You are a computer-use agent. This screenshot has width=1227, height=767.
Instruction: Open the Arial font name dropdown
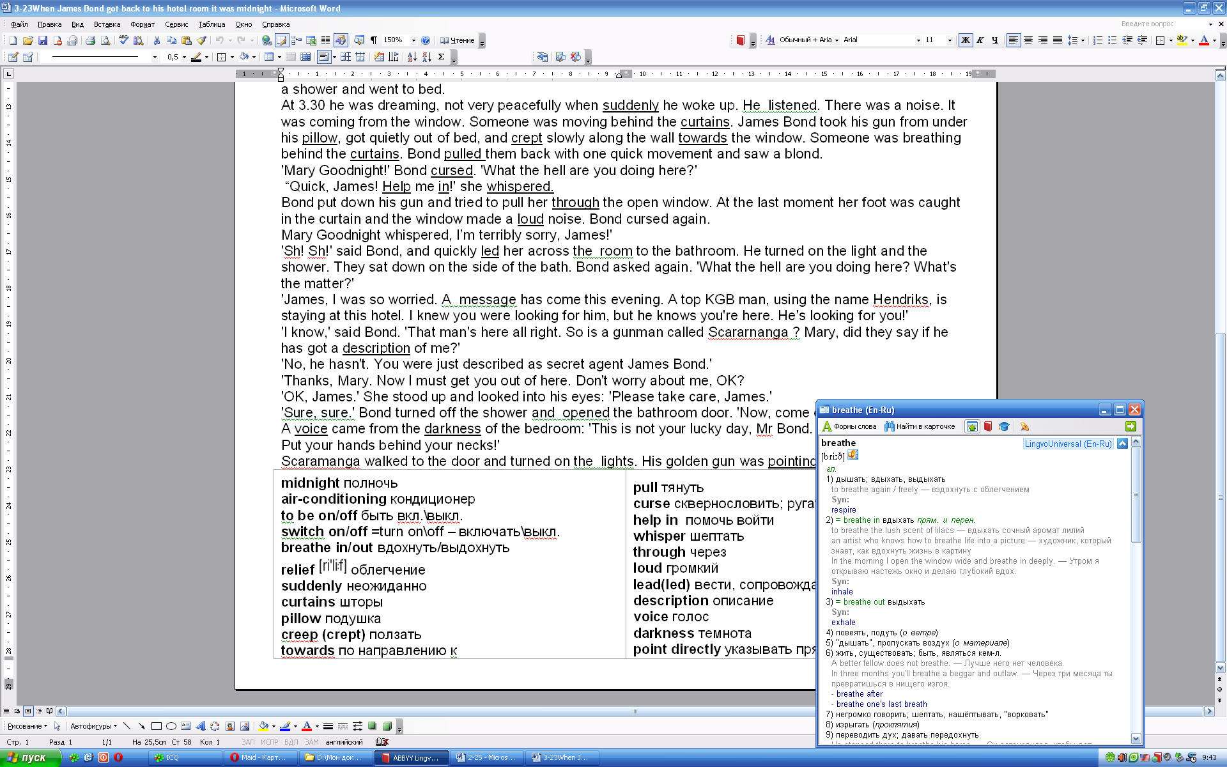[918, 40]
